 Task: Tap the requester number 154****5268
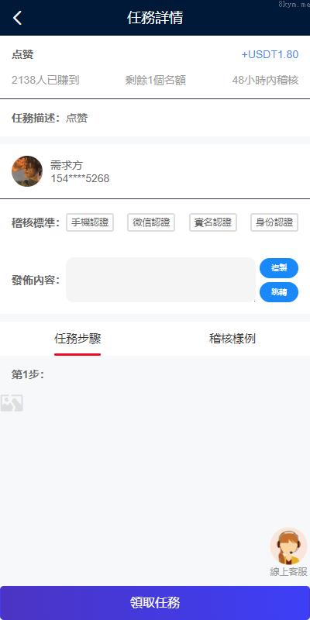[x=80, y=179]
